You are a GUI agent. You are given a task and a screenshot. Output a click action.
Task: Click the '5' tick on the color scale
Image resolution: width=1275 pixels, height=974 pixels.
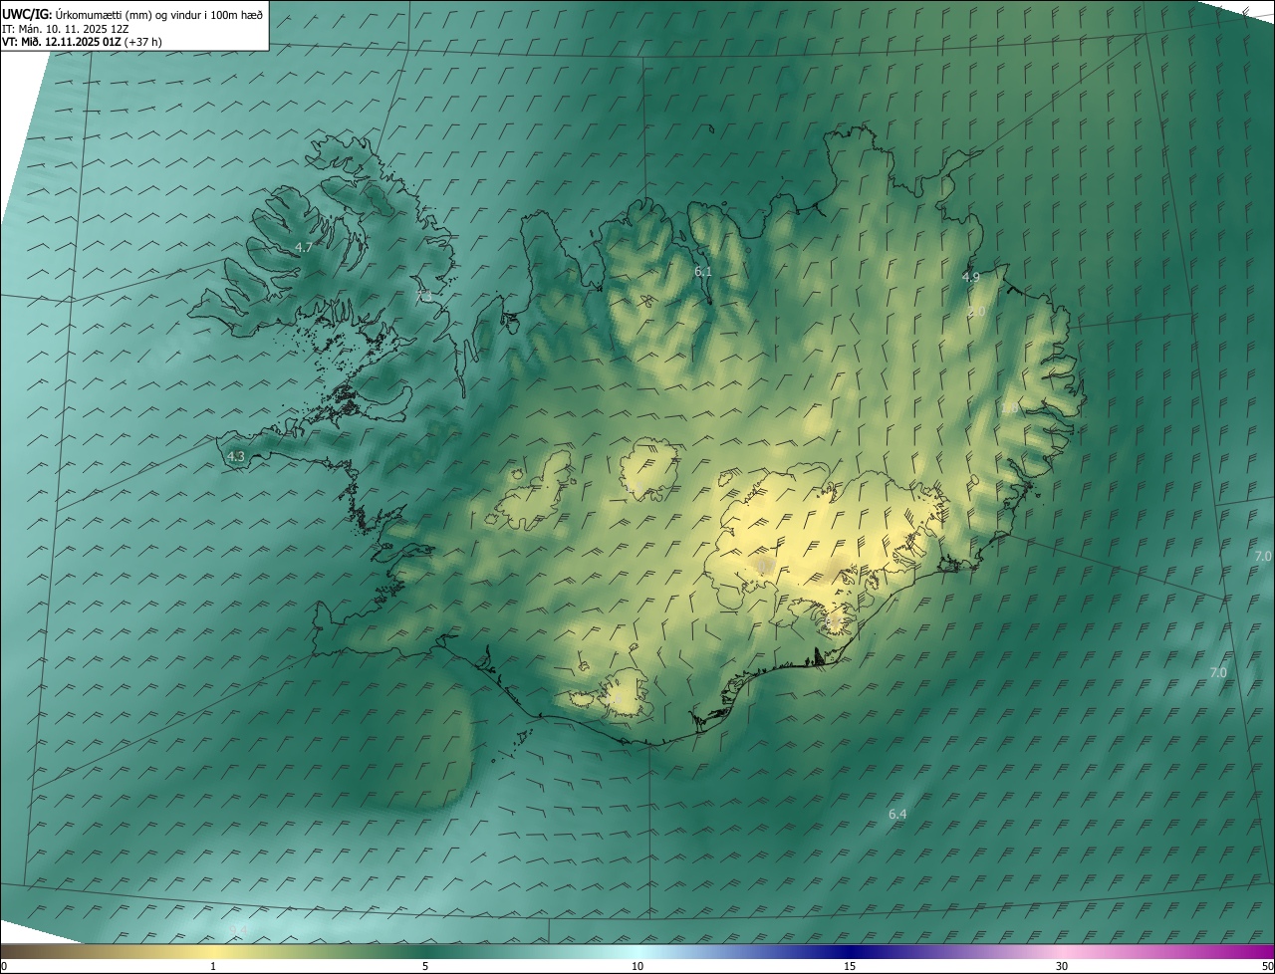[425, 966]
